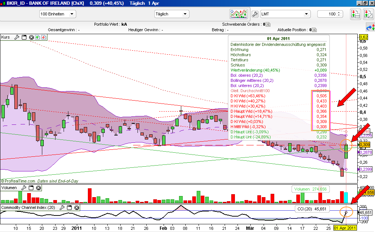Open Volumen panel settings wrench
Viewport: 375px width, 232px height.
(24, 188)
